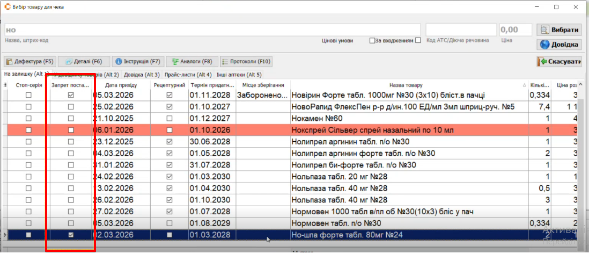Show Аналоги (F8) analogs
Viewport: 589px width, 254px height.
[x=192, y=62]
